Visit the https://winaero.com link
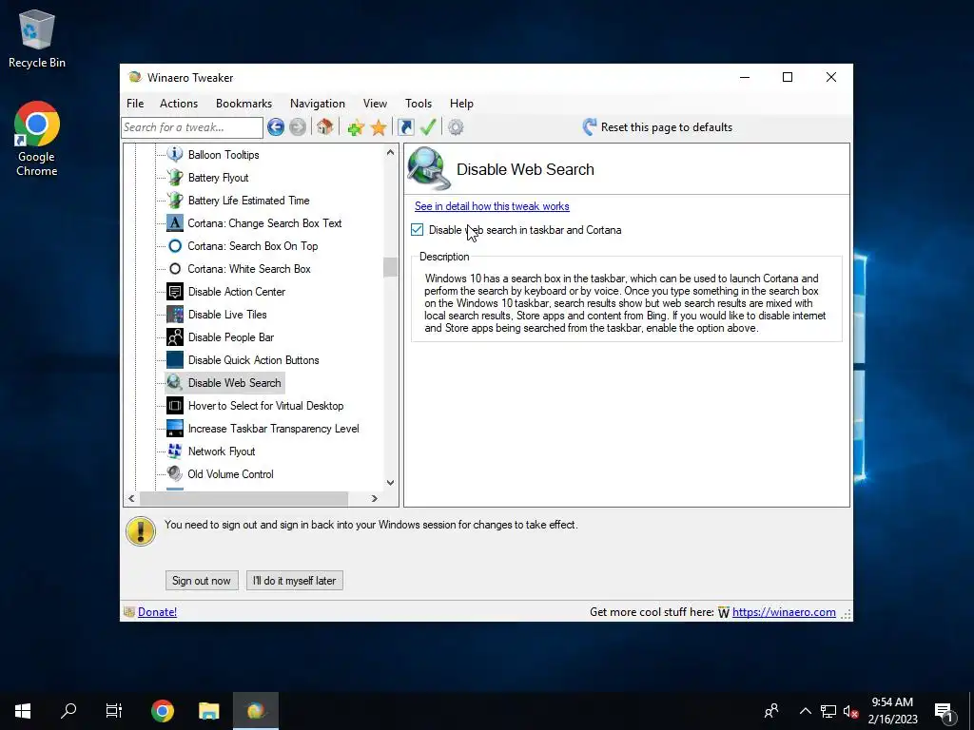The width and height of the screenshot is (974, 730). (x=784, y=612)
